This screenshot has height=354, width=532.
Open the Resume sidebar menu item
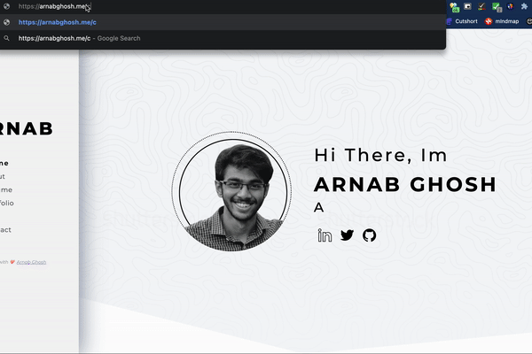pos(6,189)
